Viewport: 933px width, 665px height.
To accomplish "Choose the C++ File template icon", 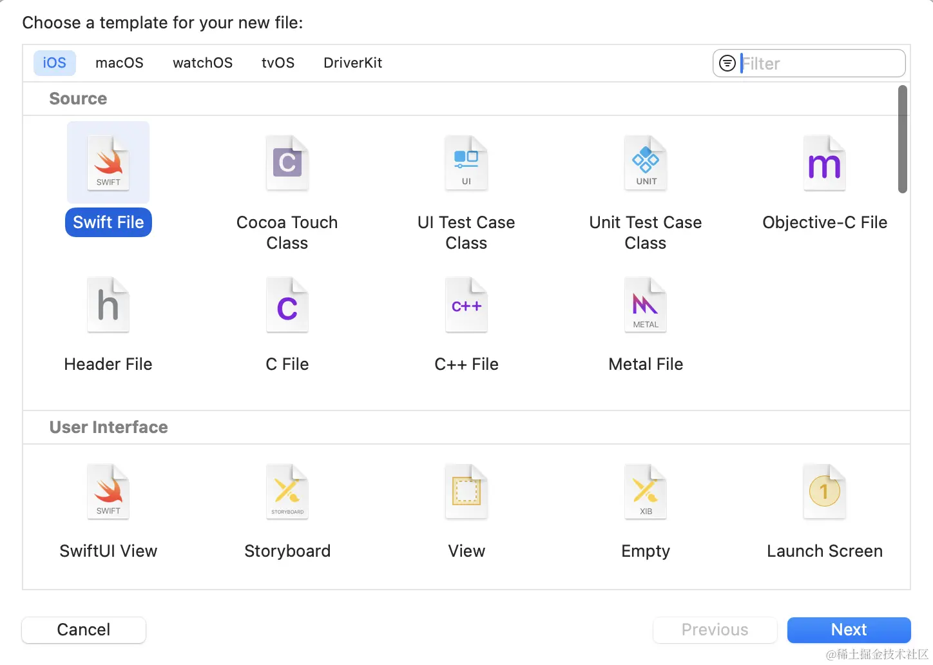I will pos(466,305).
